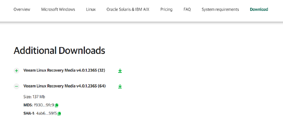Click Veeam Linux Recovery Media v4.0.1.2365 (64) title
This screenshot has width=283, height=134.
pyautogui.click(x=64, y=86)
